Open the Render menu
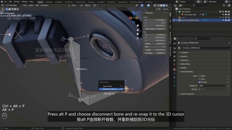The height and width of the screenshot is (130, 232). pyautogui.click(x=17, y=2)
